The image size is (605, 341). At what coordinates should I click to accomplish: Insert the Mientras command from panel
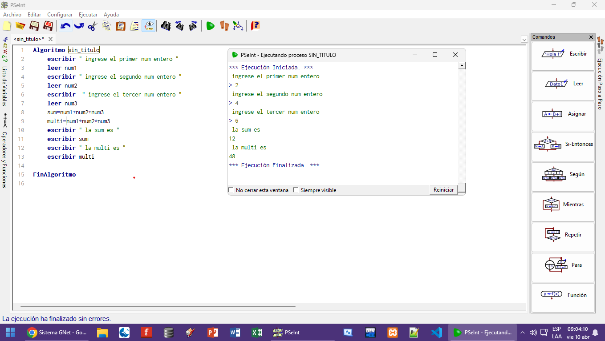coord(563,205)
